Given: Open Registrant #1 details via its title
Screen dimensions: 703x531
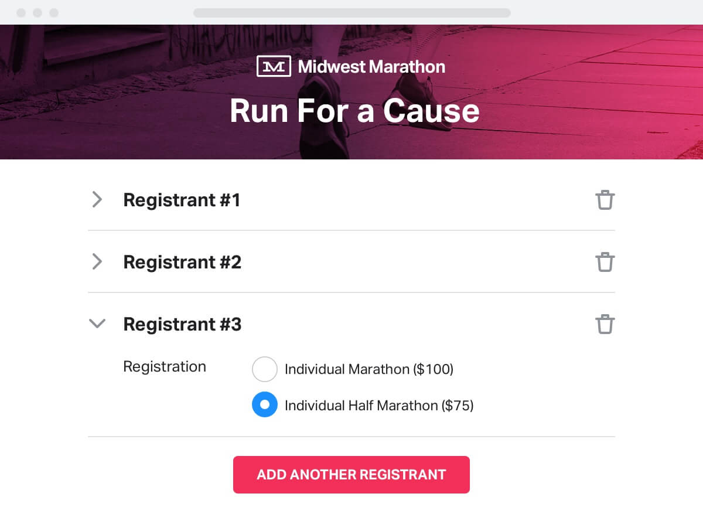Looking at the screenshot, I should (x=182, y=200).
